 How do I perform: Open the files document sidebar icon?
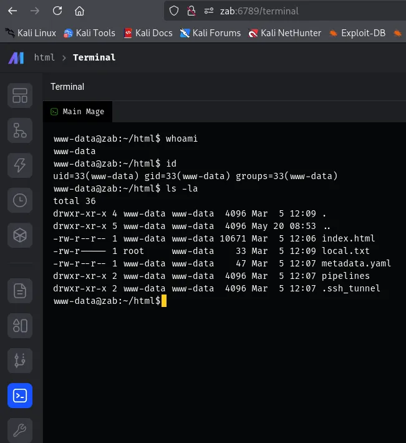tap(20, 291)
